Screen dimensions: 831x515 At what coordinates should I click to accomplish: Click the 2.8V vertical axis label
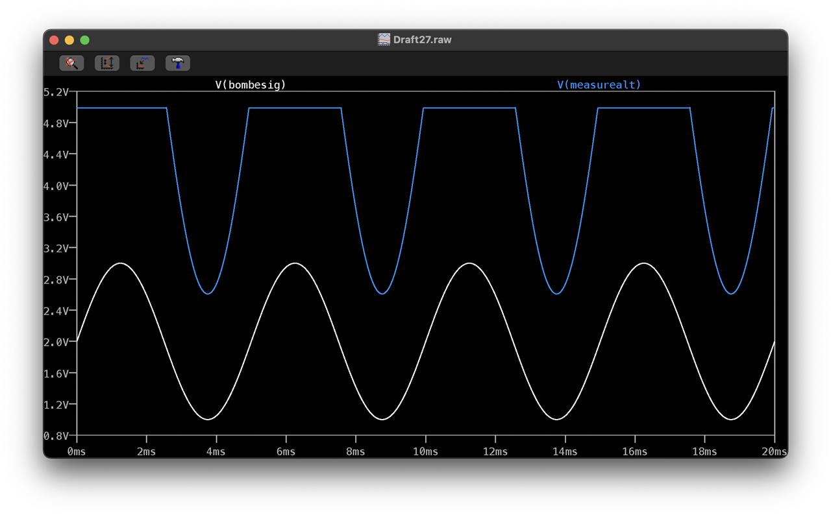click(56, 280)
